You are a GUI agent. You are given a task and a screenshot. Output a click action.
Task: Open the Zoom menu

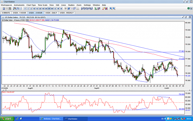click(x=79, y=5)
